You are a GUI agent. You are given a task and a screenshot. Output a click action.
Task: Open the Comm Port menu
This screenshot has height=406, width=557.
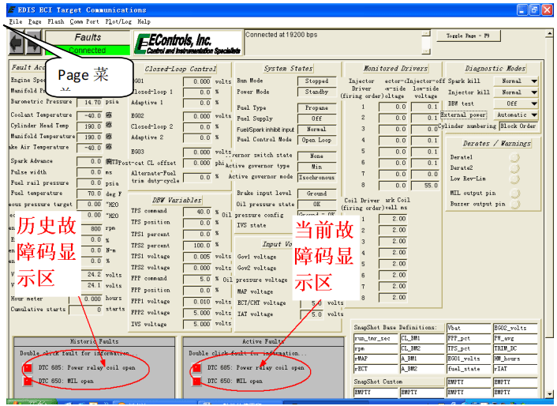pos(84,21)
